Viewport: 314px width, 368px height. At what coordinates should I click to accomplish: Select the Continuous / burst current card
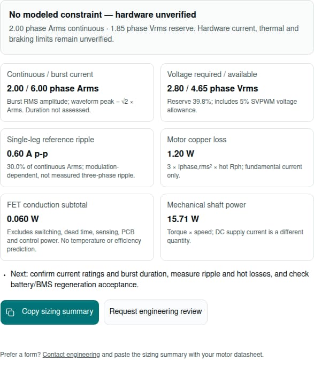(77, 93)
